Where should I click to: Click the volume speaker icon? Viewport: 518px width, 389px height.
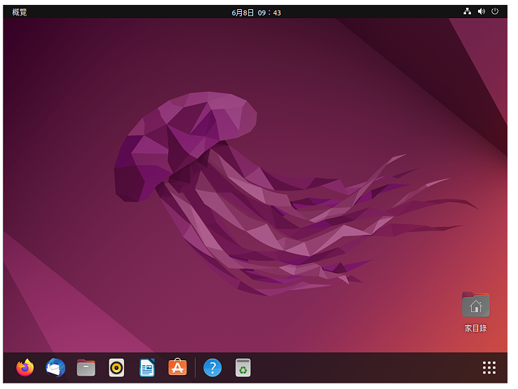[x=482, y=11]
